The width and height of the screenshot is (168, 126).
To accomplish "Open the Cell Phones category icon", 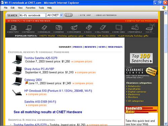I will pos(103,28).
